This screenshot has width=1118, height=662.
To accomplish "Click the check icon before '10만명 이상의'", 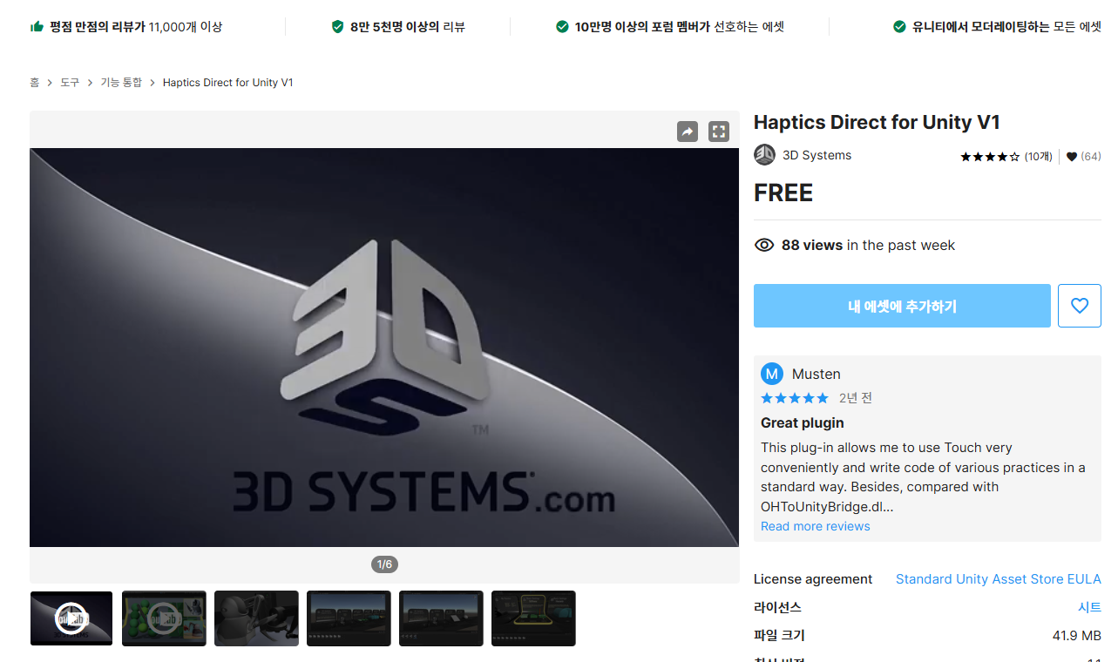I will click(562, 26).
